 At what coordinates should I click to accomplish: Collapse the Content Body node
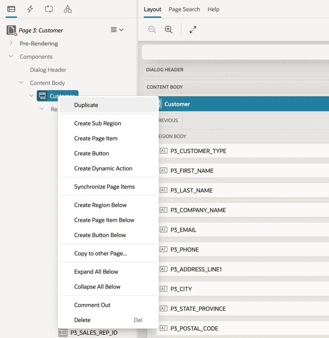pyautogui.click(x=21, y=82)
